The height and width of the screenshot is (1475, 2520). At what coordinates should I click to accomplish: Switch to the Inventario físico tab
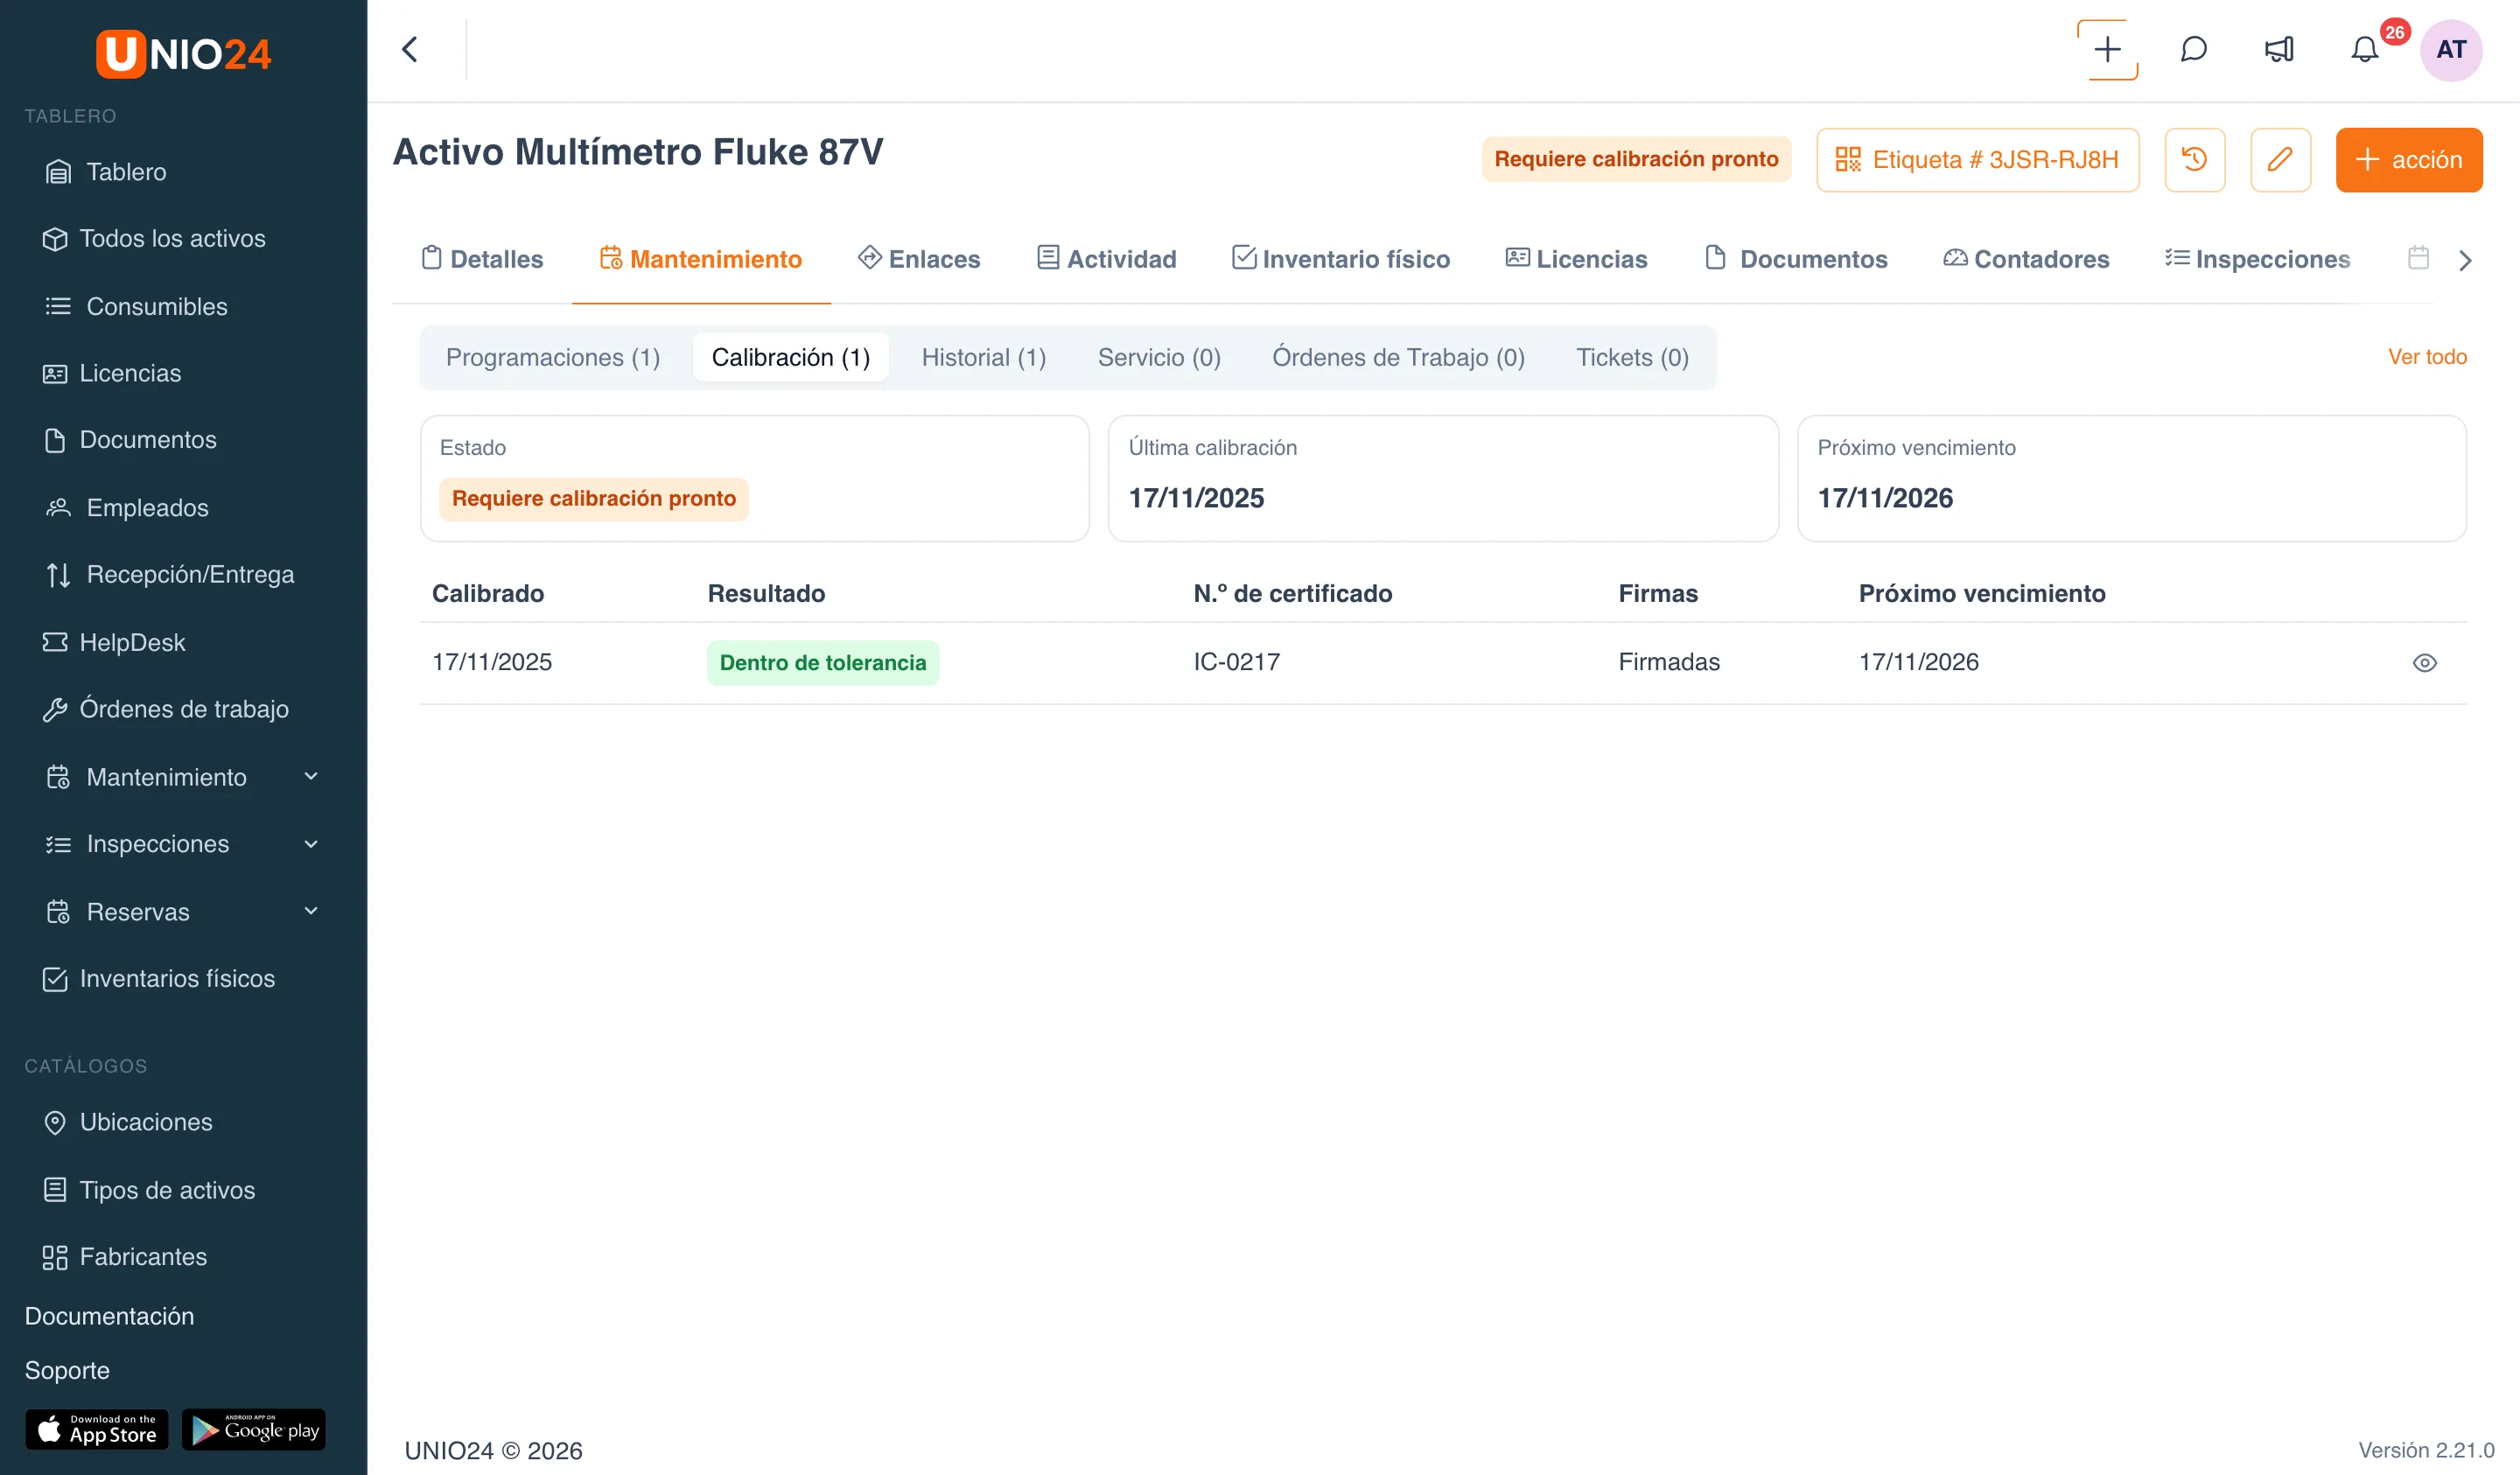1340,259
